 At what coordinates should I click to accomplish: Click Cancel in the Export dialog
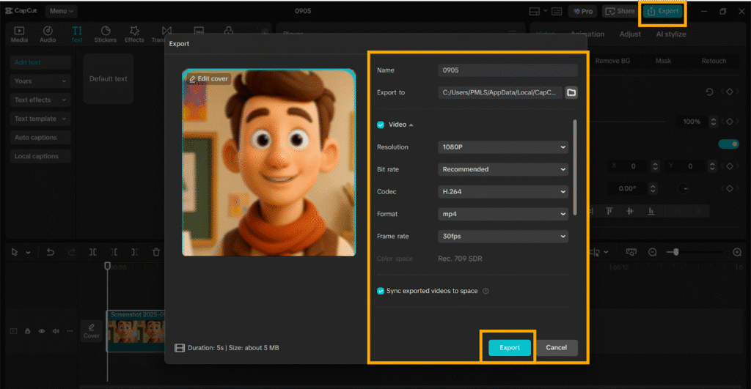[556, 347]
